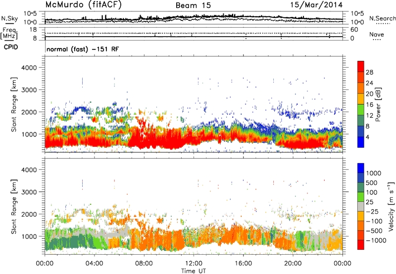The width and height of the screenshot is (396, 274).
Task: Select the light green 12–16 dB Power segment
Action: (x=361, y=110)
